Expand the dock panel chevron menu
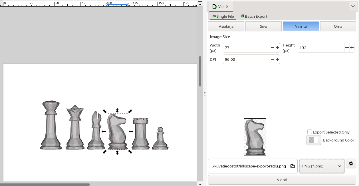The image size is (359, 186). [x=353, y=7]
